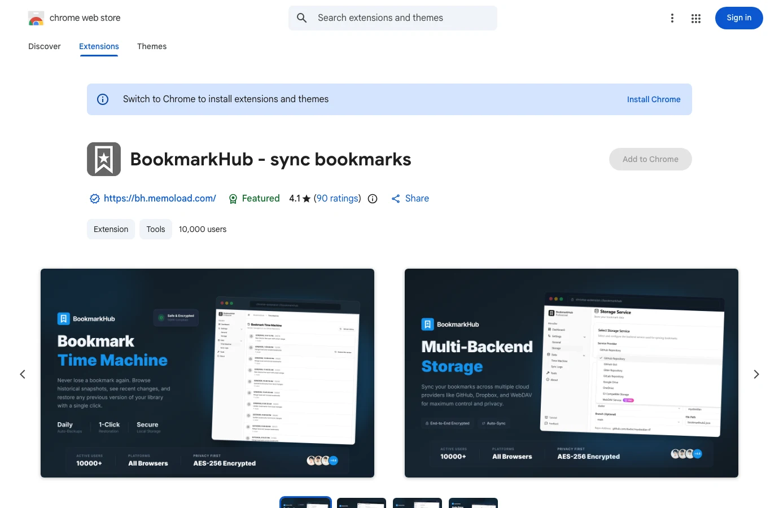Go to previous screenshot with left arrow
The image size is (779, 508).
(23, 374)
